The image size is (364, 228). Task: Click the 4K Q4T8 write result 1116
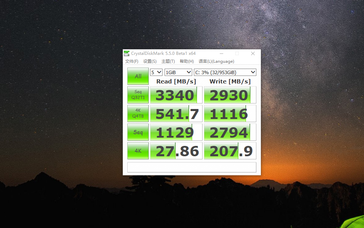(x=230, y=113)
